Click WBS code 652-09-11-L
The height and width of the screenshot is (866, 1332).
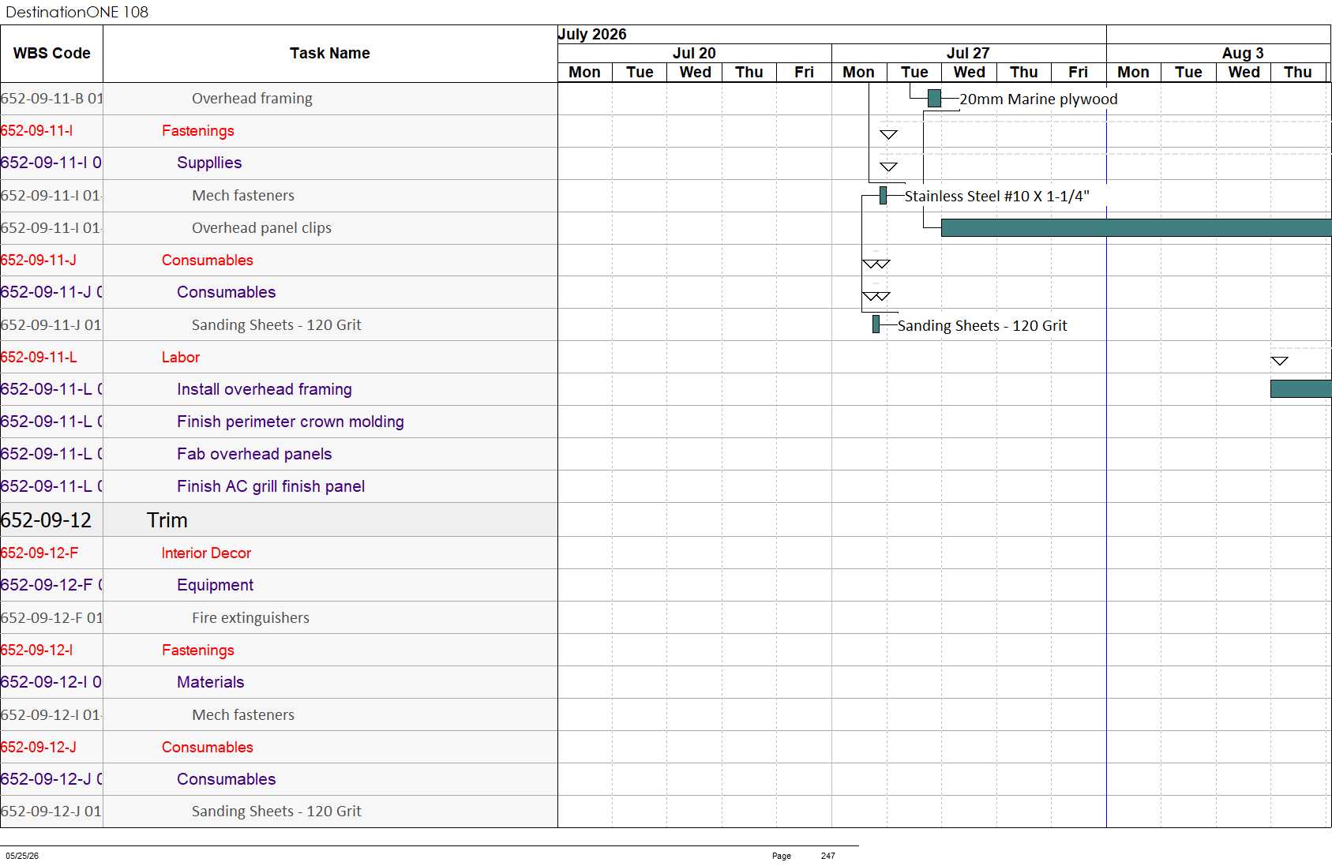(39, 358)
